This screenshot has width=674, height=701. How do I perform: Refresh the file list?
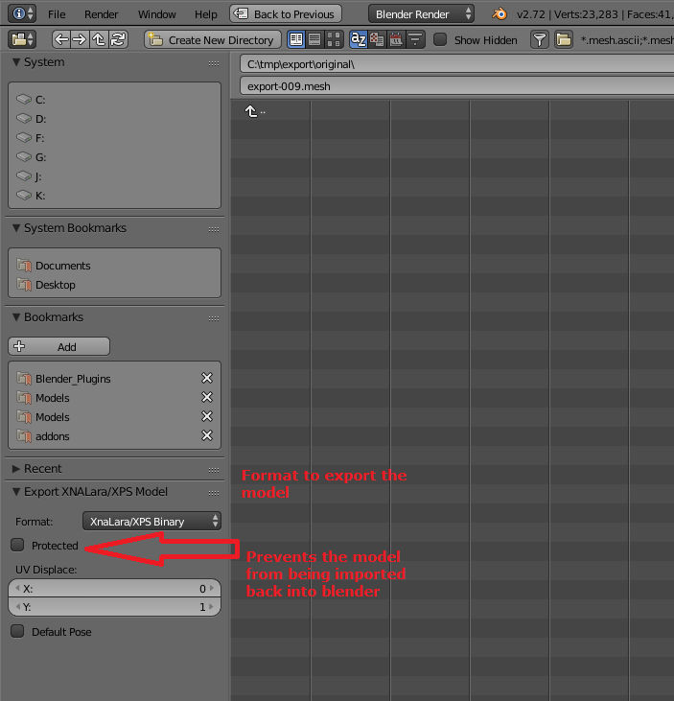click(x=118, y=39)
